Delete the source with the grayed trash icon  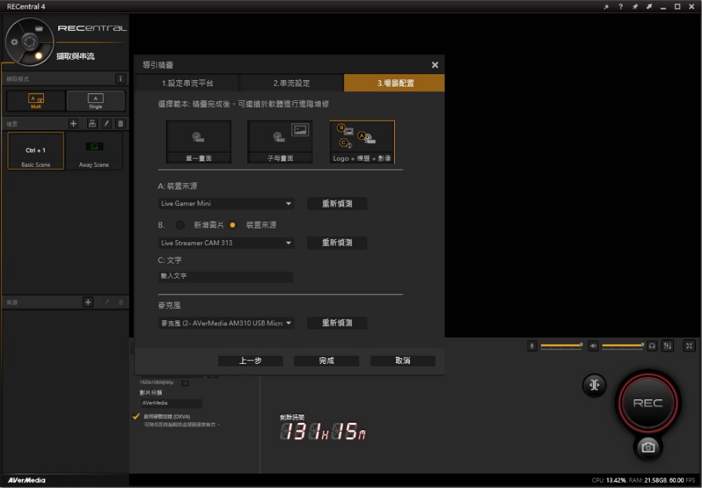tap(121, 303)
